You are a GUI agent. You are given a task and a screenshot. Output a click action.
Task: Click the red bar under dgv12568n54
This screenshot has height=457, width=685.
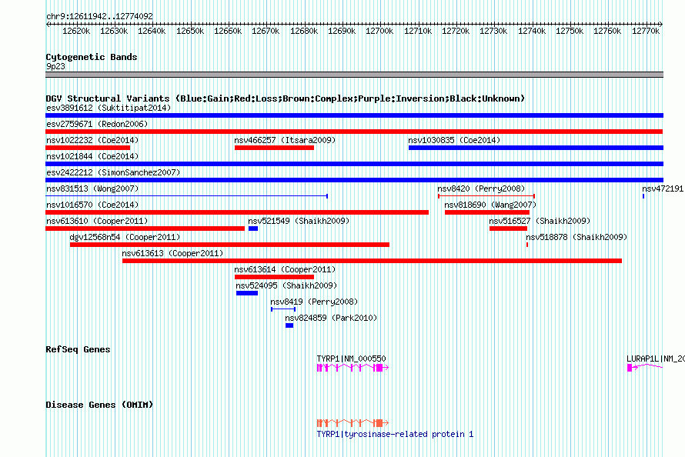pos(229,245)
